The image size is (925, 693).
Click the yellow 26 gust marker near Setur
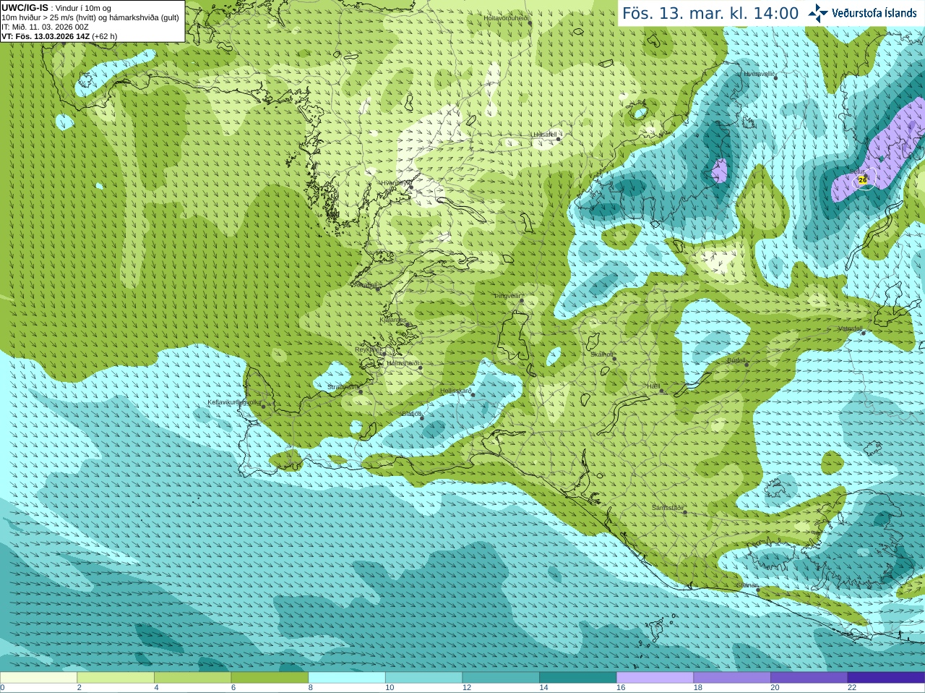(x=863, y=179)
